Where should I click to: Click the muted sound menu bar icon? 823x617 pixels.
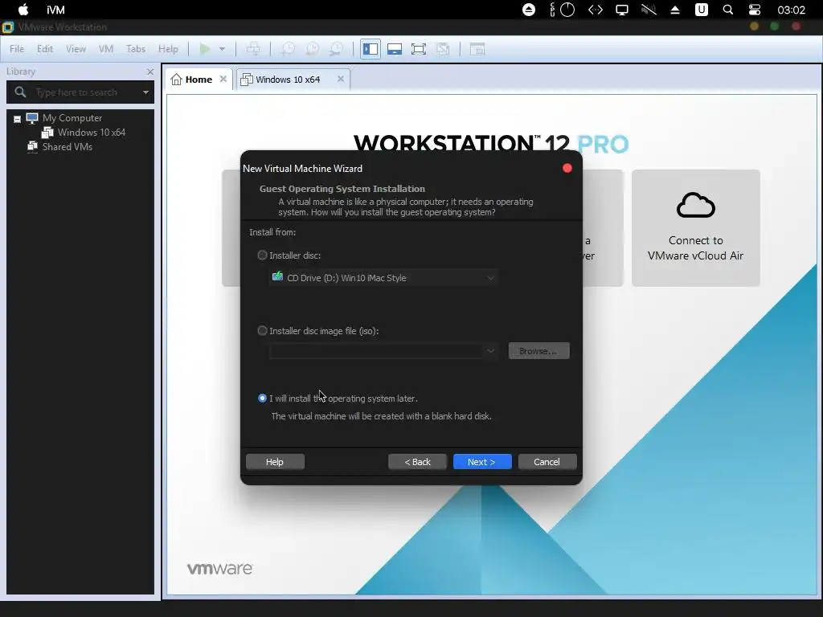point(649,10)
